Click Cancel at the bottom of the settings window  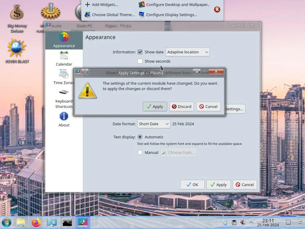[x=245, y=185]
